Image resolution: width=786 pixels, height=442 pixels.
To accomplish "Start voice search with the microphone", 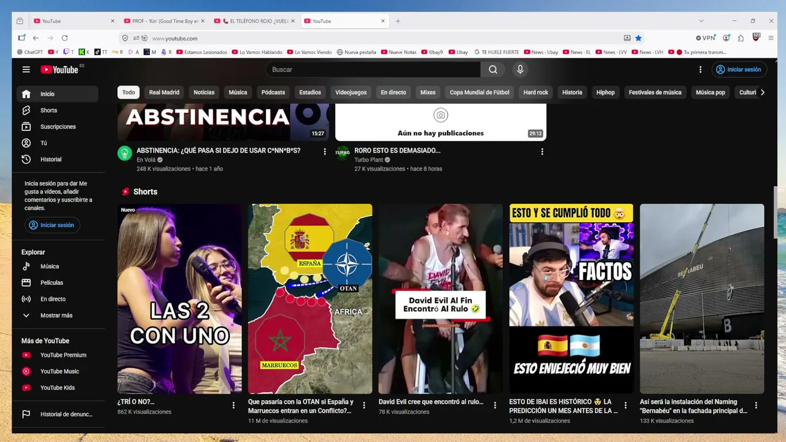I will (x=520, y=69).
